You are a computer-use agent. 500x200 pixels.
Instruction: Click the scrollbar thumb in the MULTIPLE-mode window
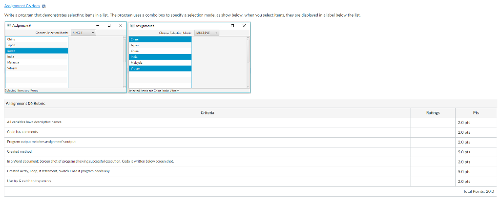click(248, 51)
